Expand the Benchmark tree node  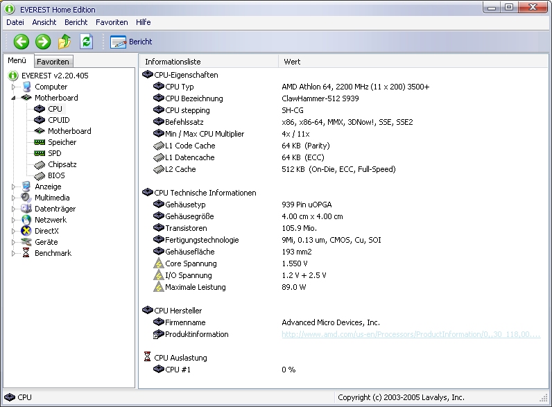point(13,253)
